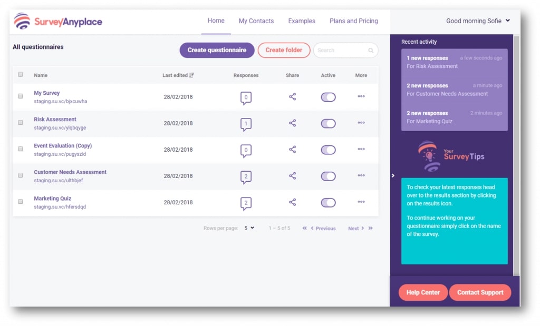
Task: Go to My Contacts tab
Action: (256, 21)
